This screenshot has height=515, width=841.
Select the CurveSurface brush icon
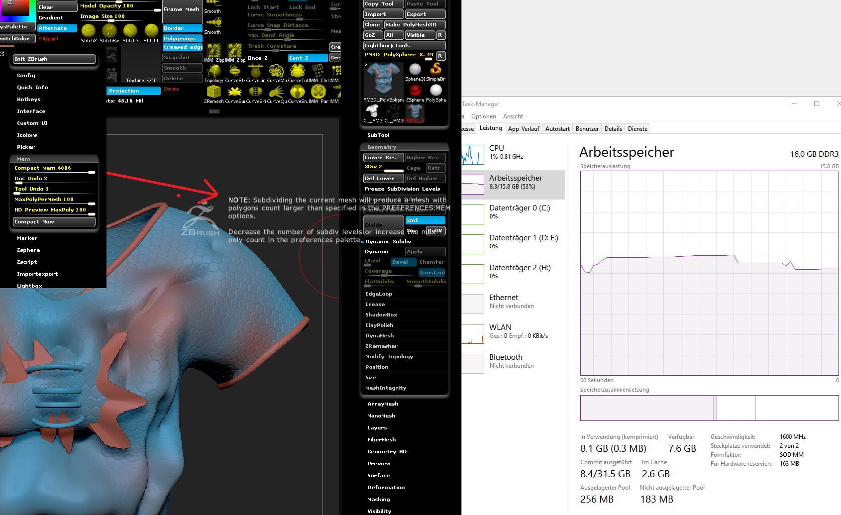[235, 92]
